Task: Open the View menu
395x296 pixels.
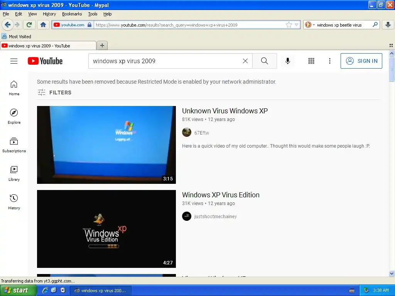Action: click(32, 14)
